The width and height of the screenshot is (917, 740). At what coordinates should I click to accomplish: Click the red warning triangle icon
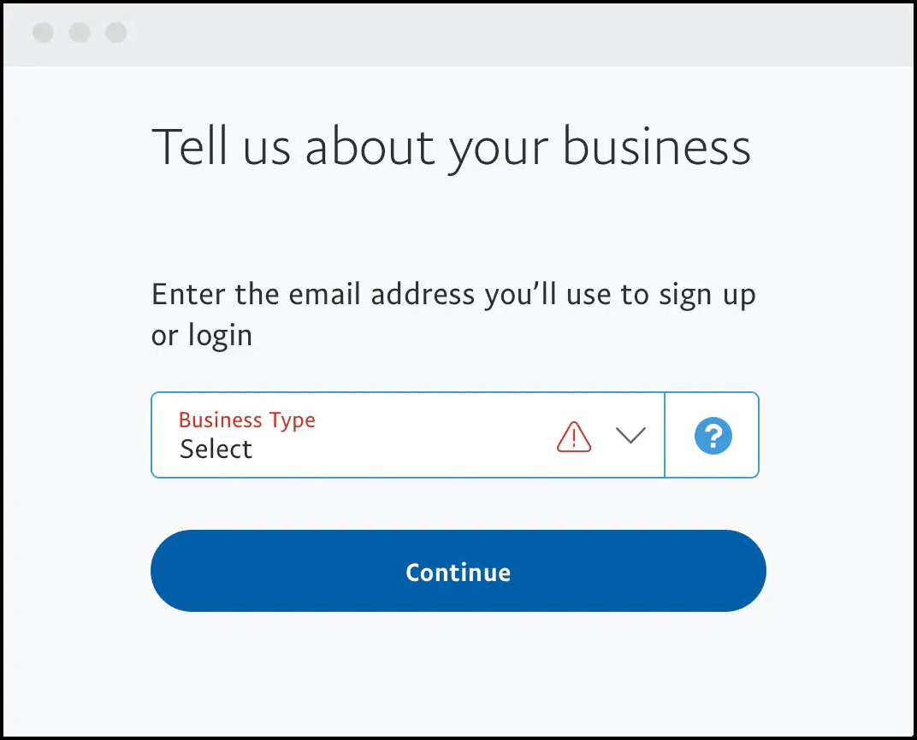pyautogui.click(x=574, y=437)
